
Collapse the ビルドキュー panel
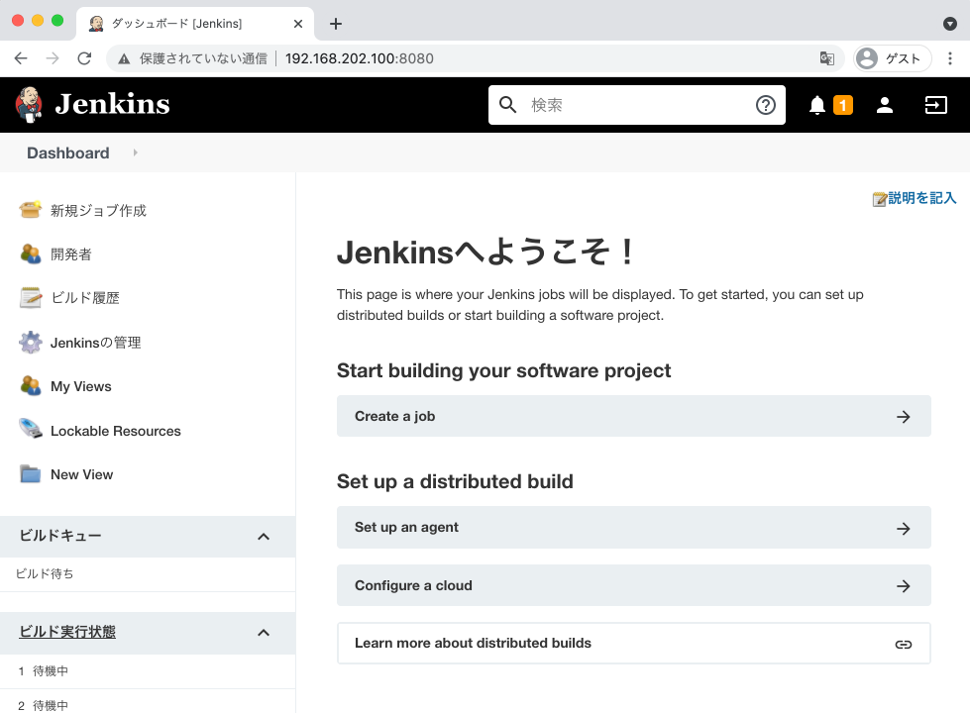coord(264,537)
